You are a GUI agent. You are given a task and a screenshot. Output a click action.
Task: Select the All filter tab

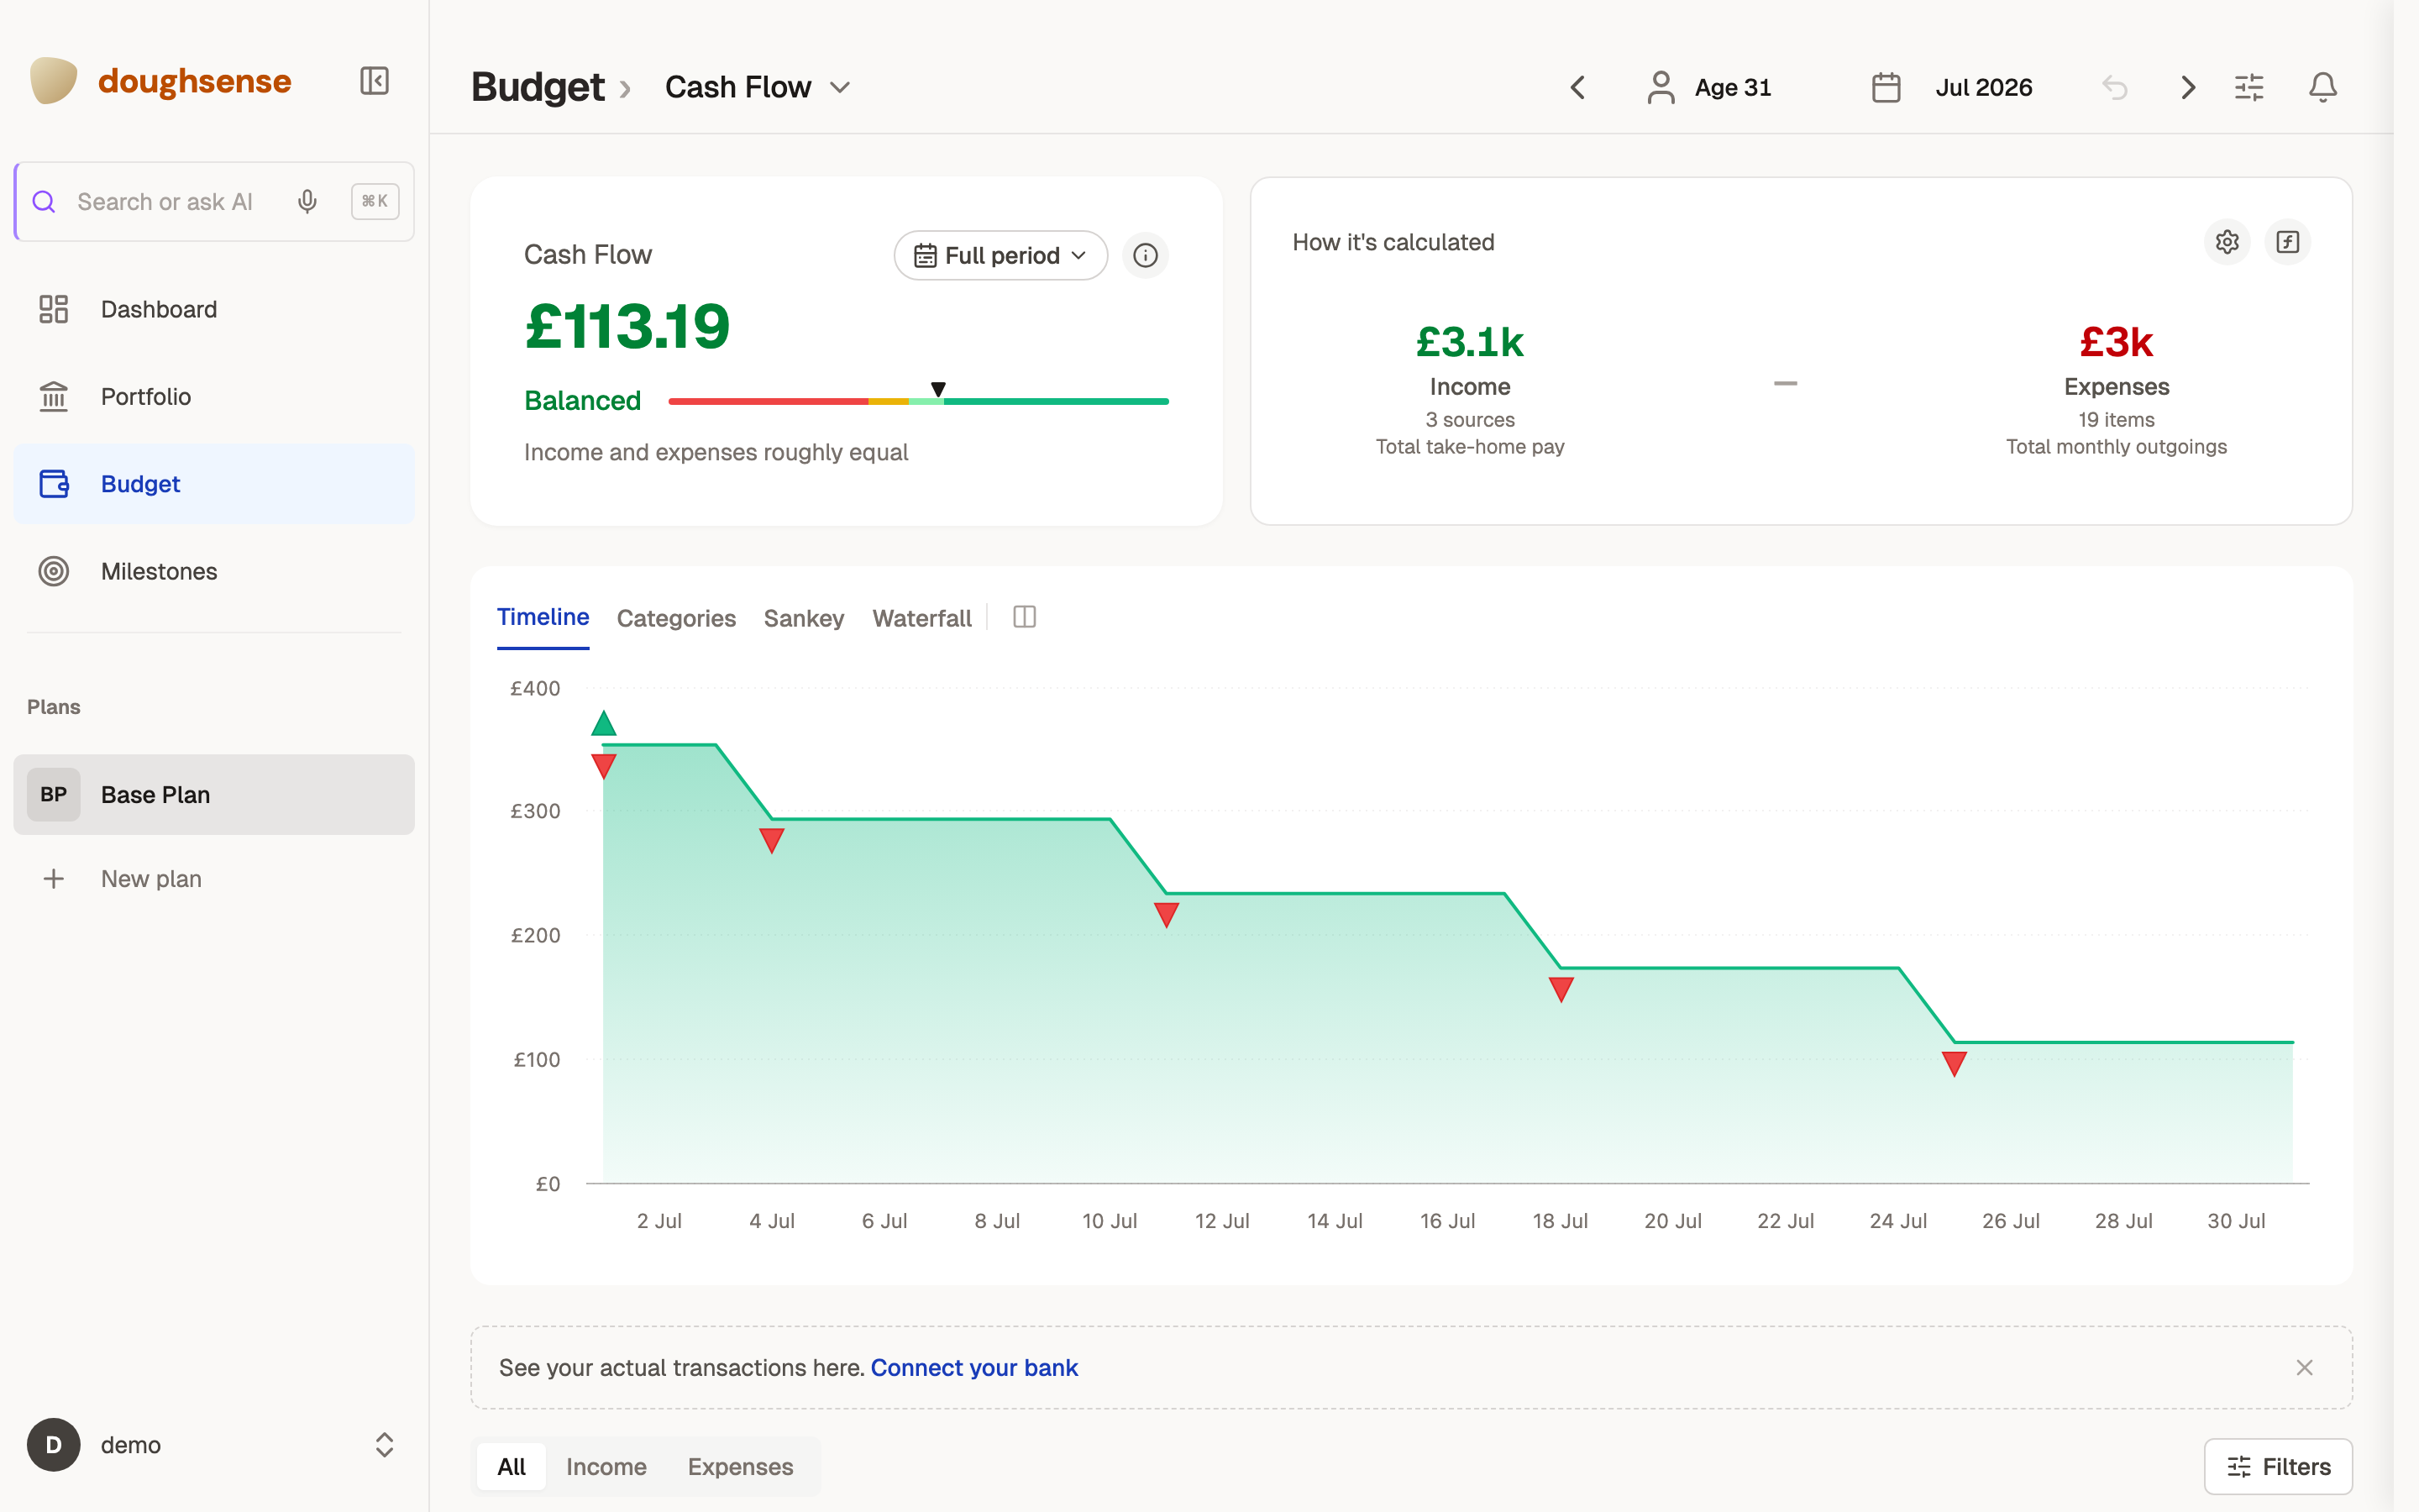point(512,1466)
